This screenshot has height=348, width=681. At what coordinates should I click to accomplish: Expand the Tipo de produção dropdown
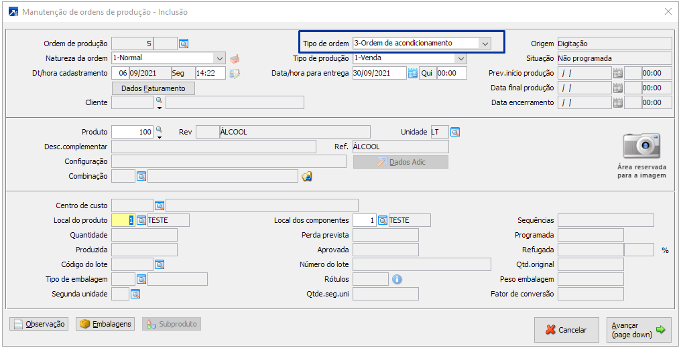(460, 58)
